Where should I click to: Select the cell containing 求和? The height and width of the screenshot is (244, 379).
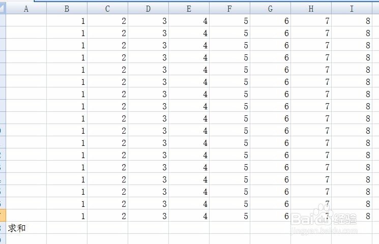[26, 228]
